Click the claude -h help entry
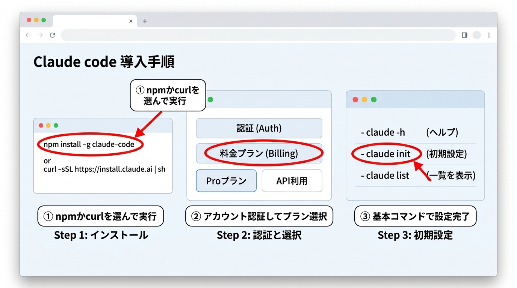Viewport: 517px width, 288px height. [383, 132]
